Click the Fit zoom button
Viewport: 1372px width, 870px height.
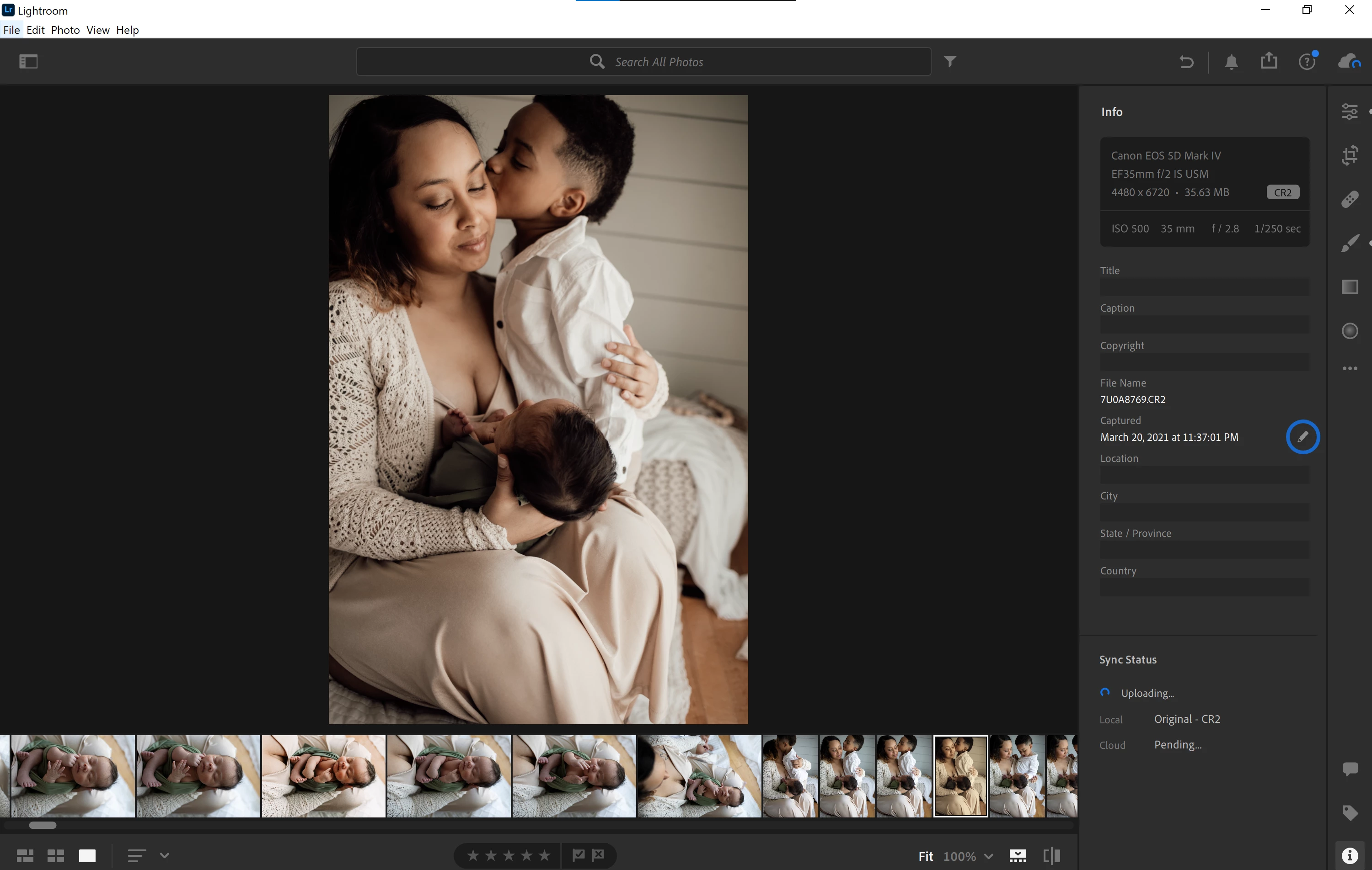pos(925,856)
